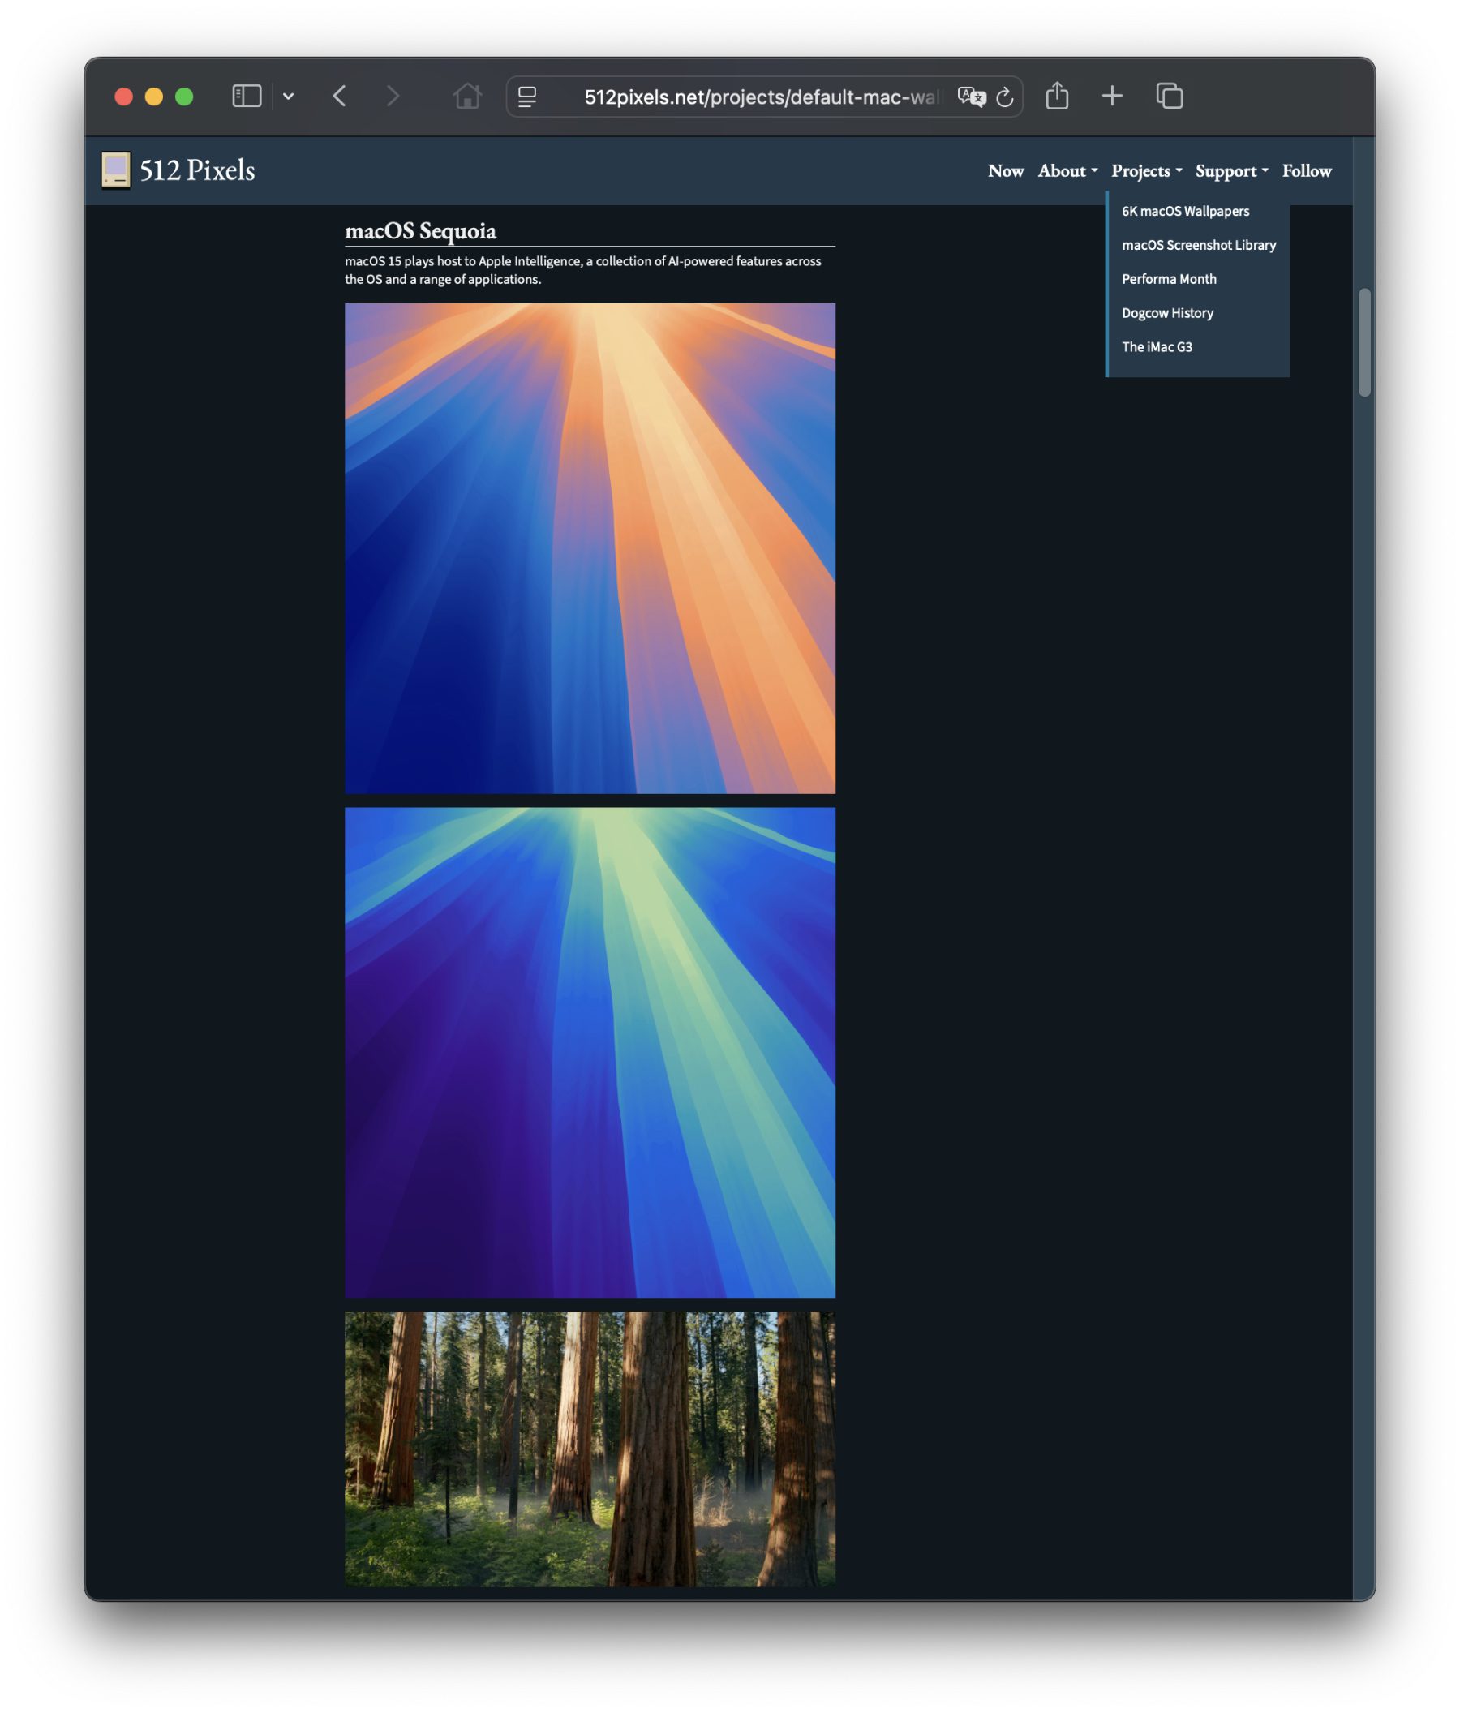Open the orange Sequoia light wallpaper
The width and height of the screenshot is (1460, 1713).
pos(590,548)
